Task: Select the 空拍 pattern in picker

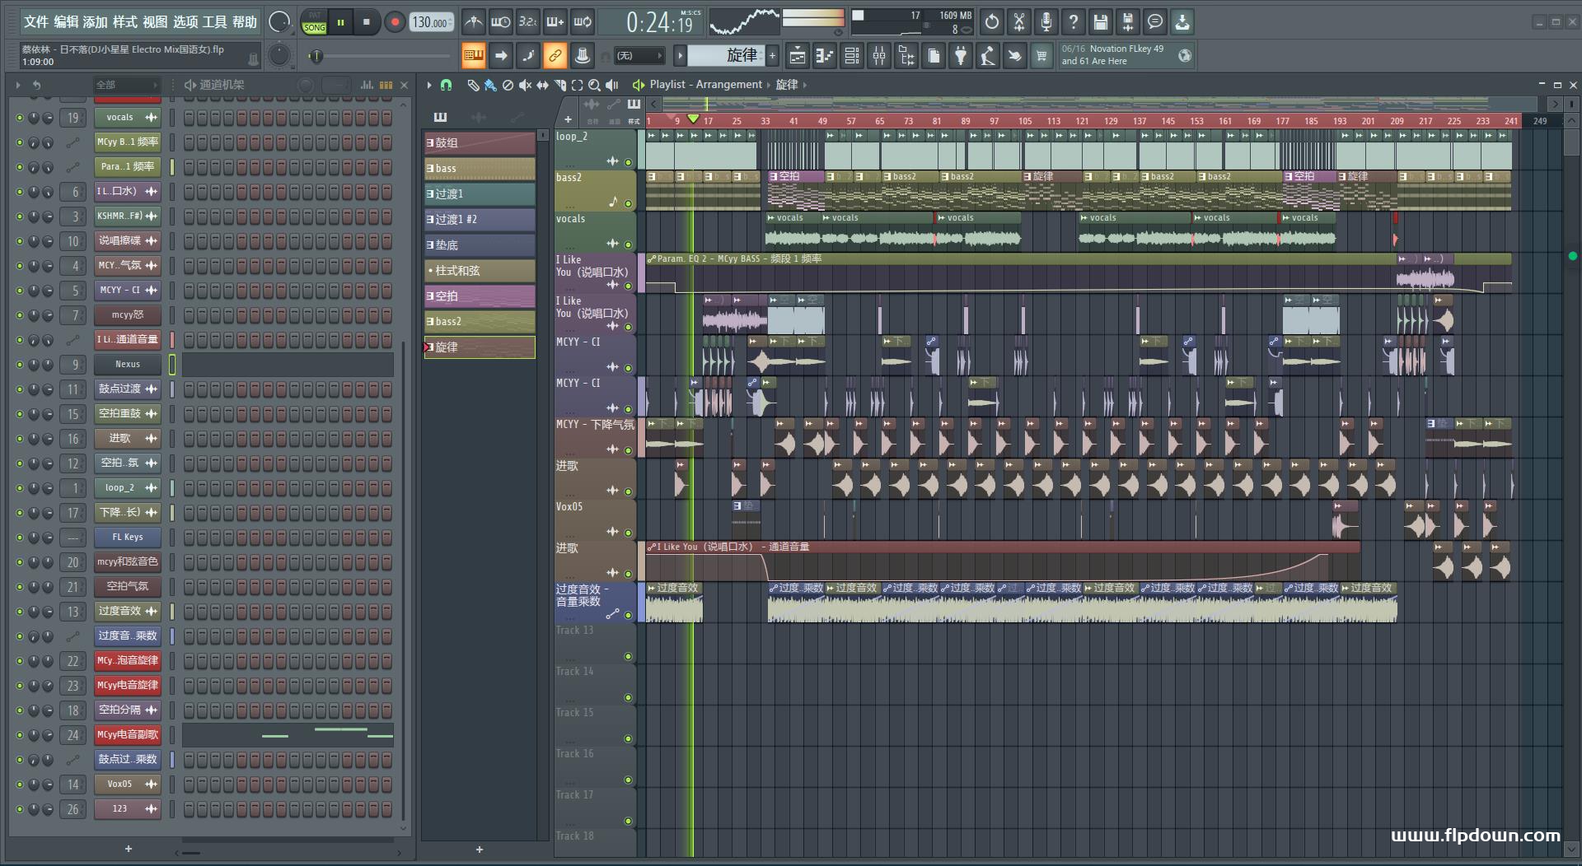Action: click(x=480, y=296)
